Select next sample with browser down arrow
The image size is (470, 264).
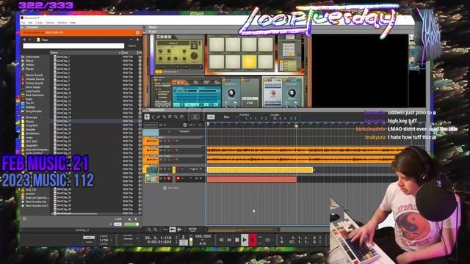pyautogui.click(x=136, y=219)
